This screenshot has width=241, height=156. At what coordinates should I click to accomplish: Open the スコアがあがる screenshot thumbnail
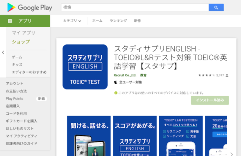(135, 136)
